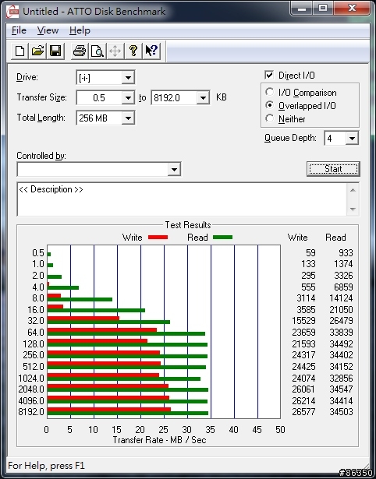Open the File menu
The height and width of the screenshot is (479, 376).
[19, 30]
